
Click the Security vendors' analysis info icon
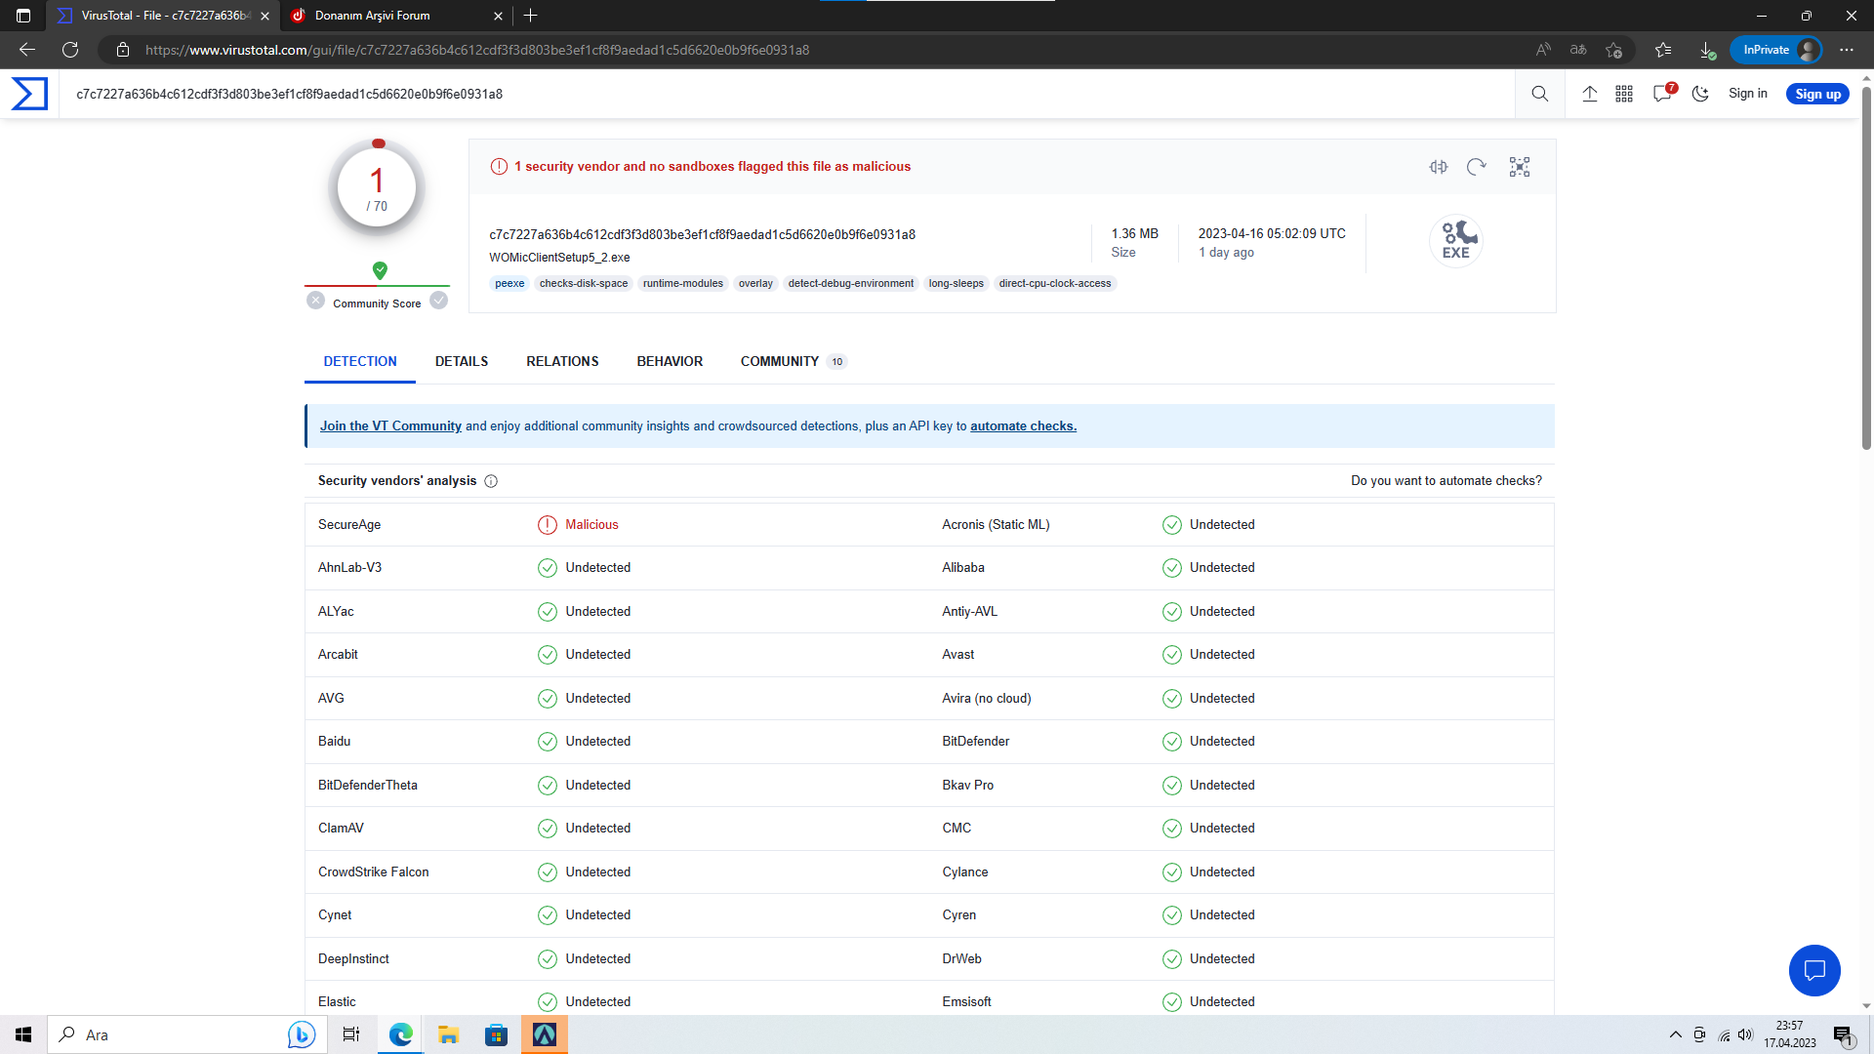click(491, 481)
